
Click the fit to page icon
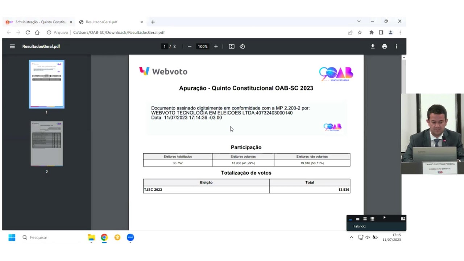(x=232, y=46)
